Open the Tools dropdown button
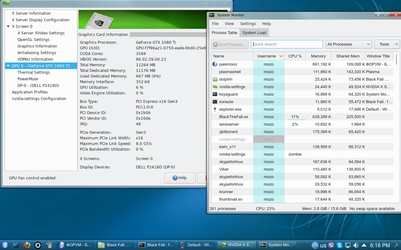This screenshot has width=401, height=250. click(387, 44)
